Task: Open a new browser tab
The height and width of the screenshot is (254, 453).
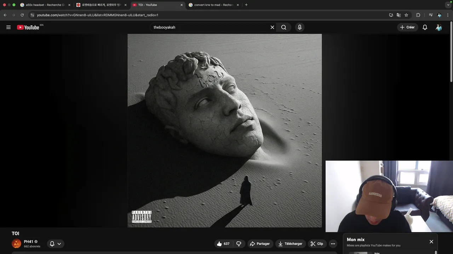Action: tap(246, 5)
